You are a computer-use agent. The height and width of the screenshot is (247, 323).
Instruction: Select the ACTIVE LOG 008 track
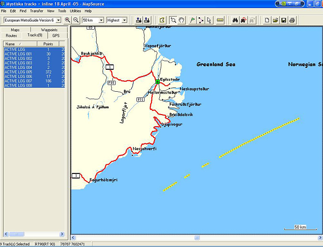click(x=34, y=86)
